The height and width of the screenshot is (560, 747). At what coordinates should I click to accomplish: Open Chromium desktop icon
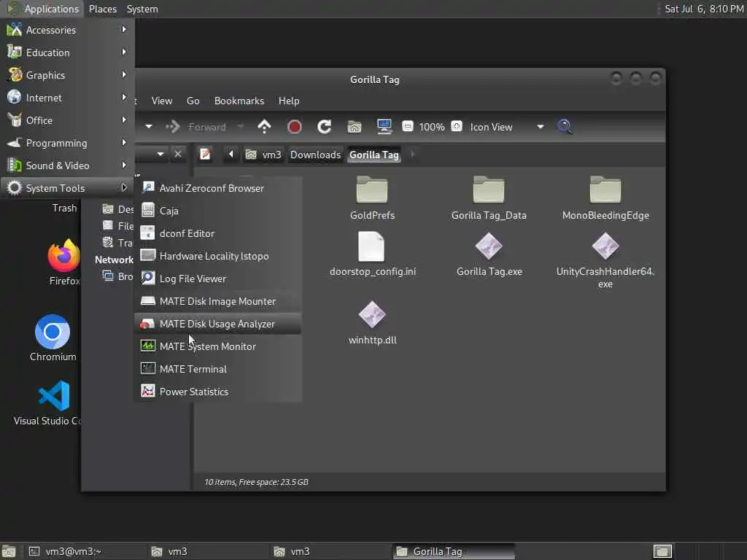point(53,338)
